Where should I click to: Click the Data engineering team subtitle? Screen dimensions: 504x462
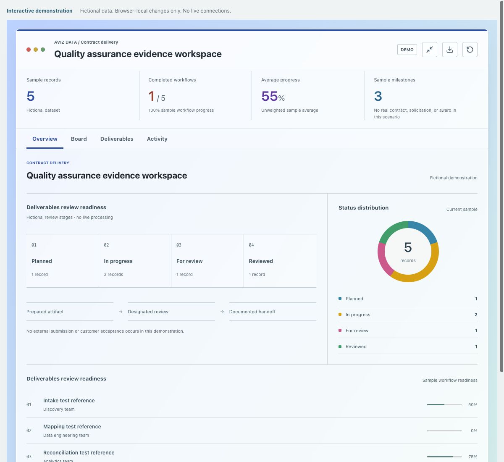pos(66,435)
